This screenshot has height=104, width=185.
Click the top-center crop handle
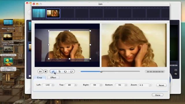[x=69, y=31]
